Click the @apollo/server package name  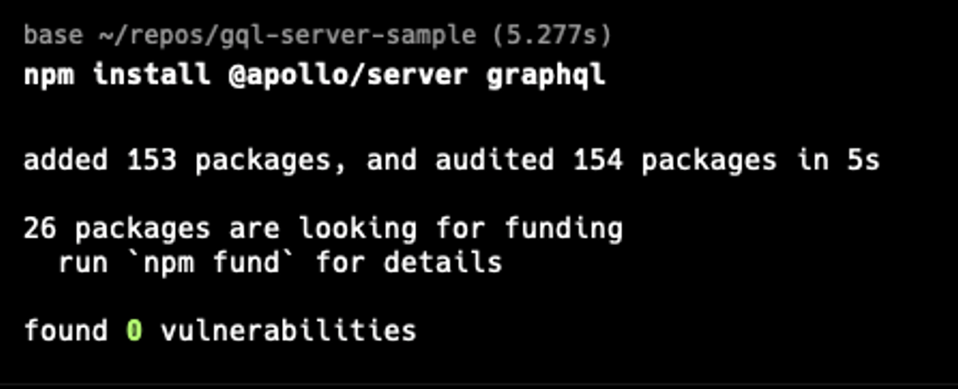coord(348,74)
